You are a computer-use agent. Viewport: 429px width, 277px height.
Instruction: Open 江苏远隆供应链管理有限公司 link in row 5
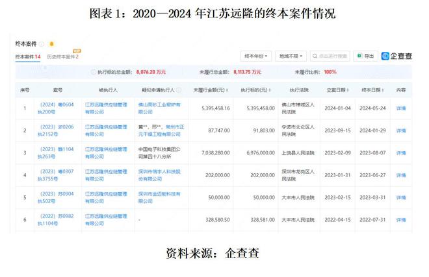(106, 197)
